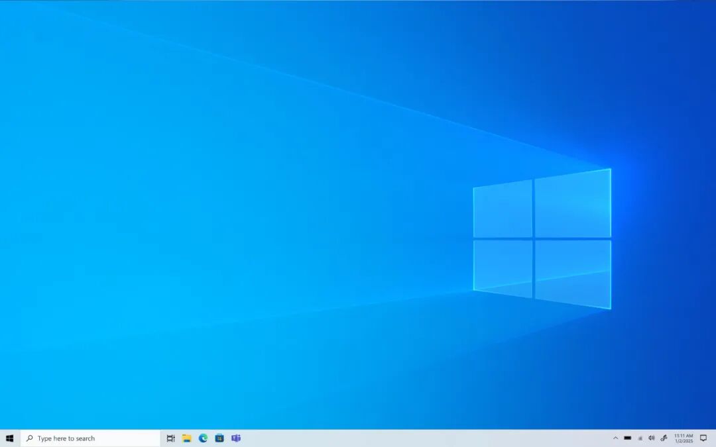Launch File Explorer from the taskbar
Viewport: 716px width, 447px height.
coord(187,438)
